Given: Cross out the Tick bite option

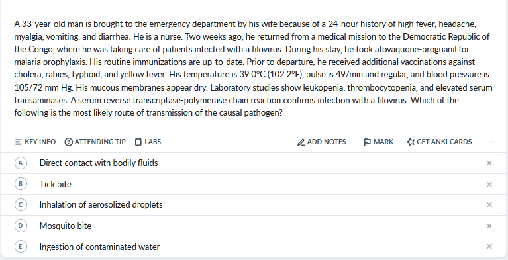Looking at the screenshot, I should pyautogui.click(x=489, y=184).
